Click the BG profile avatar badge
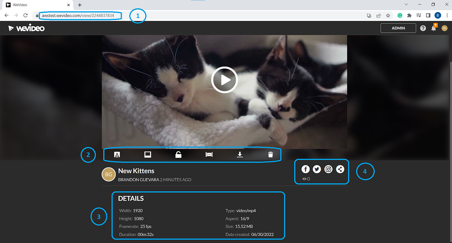This screenshot has width=452, height=243. [445, 28]
